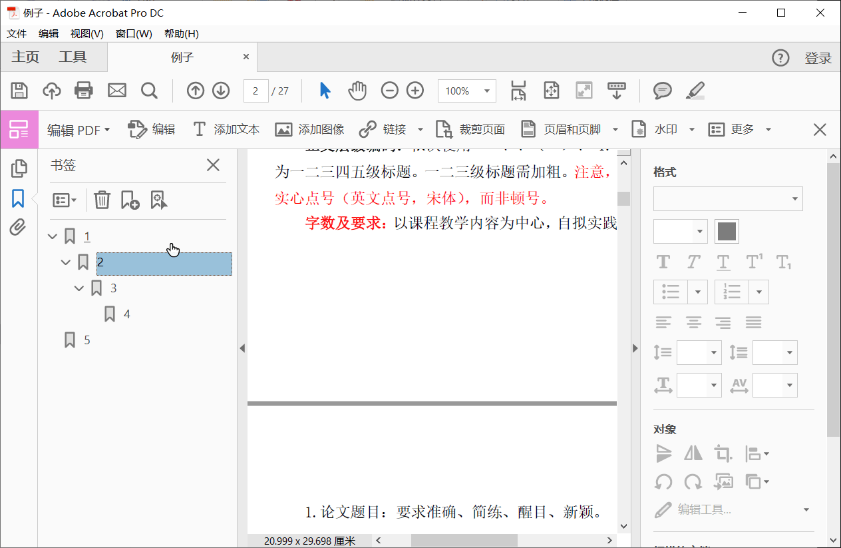Click the zoom in plus icon

[x=415, y=91]
